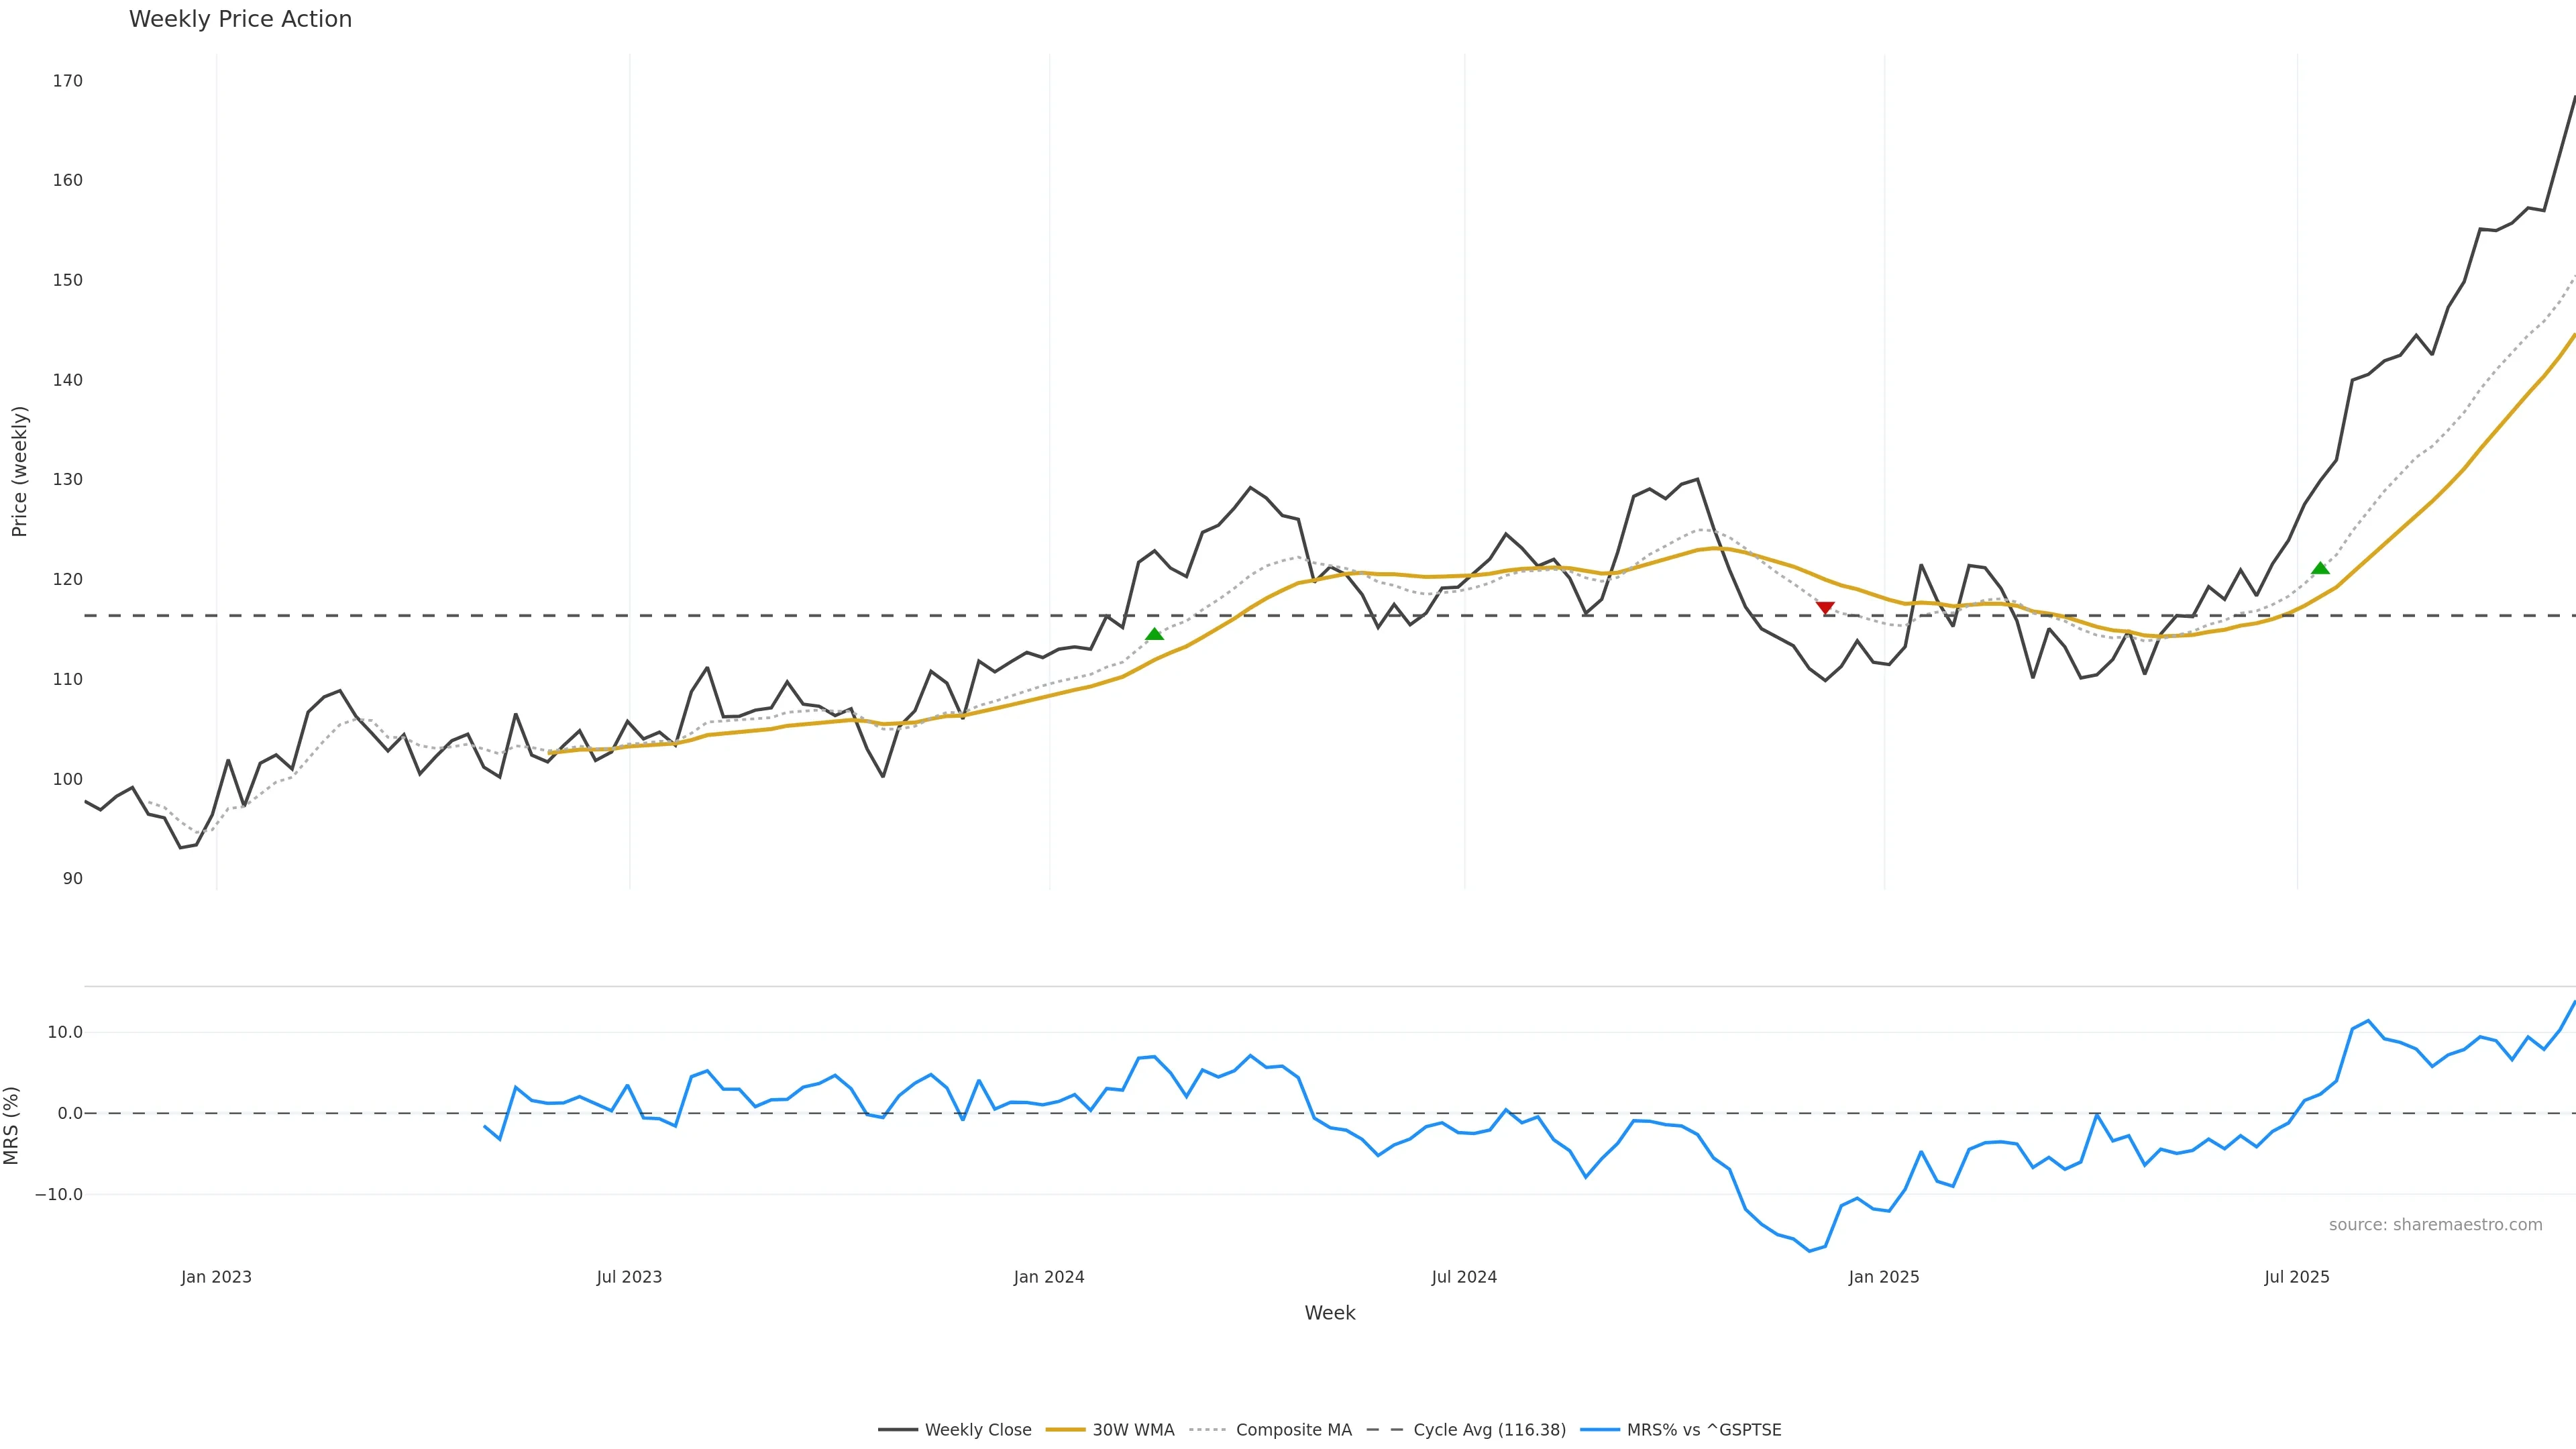Click the 170 price axis tick label

(x=68, y=81)
